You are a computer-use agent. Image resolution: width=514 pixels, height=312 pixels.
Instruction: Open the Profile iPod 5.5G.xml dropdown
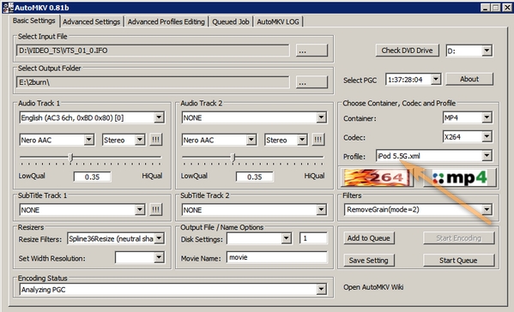pyautogui.click(x=487, y=155)
